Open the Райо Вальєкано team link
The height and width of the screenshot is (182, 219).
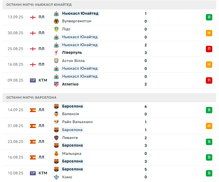click(77, 122)
